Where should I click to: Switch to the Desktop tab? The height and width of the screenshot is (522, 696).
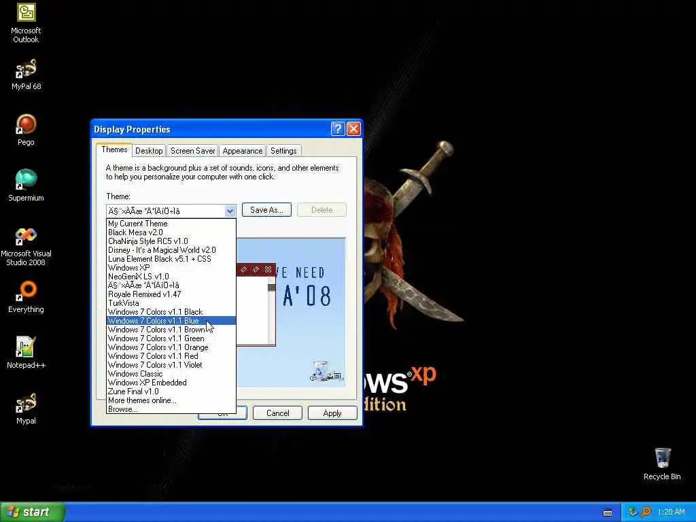[x=149, y=151]
